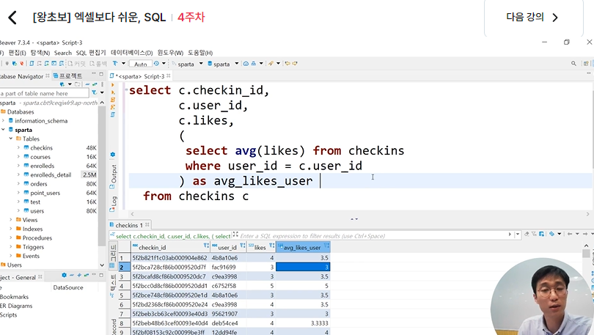
Task: Click the likes column header
Action: (x=261, y=247)
